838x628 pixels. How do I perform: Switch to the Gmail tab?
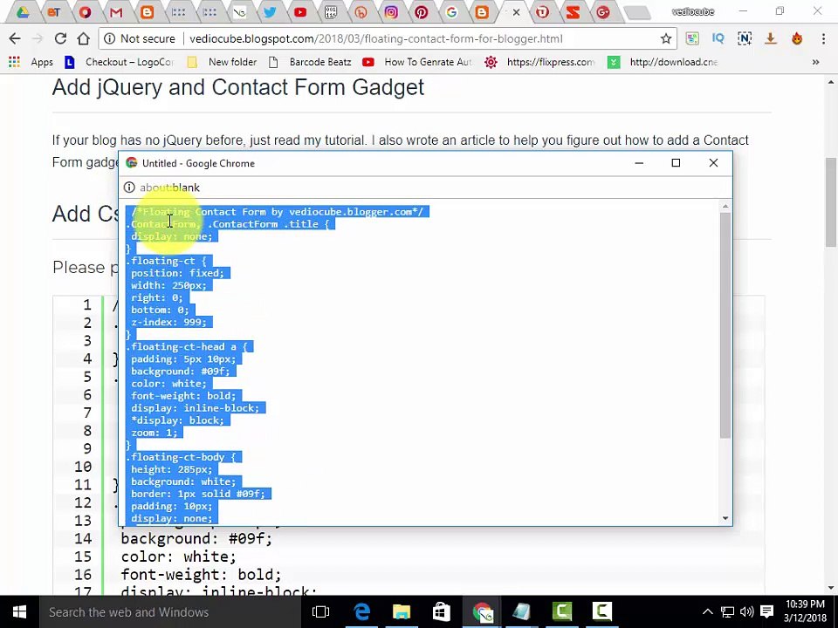(116, 11)
